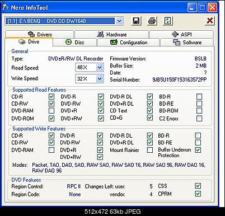This screenshot has width=225, height=216.
Task: Minimize the Nero InfoTool window
Action: pyautogui.click(x=192, y=7)
